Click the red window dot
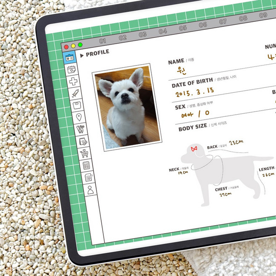 66,47
